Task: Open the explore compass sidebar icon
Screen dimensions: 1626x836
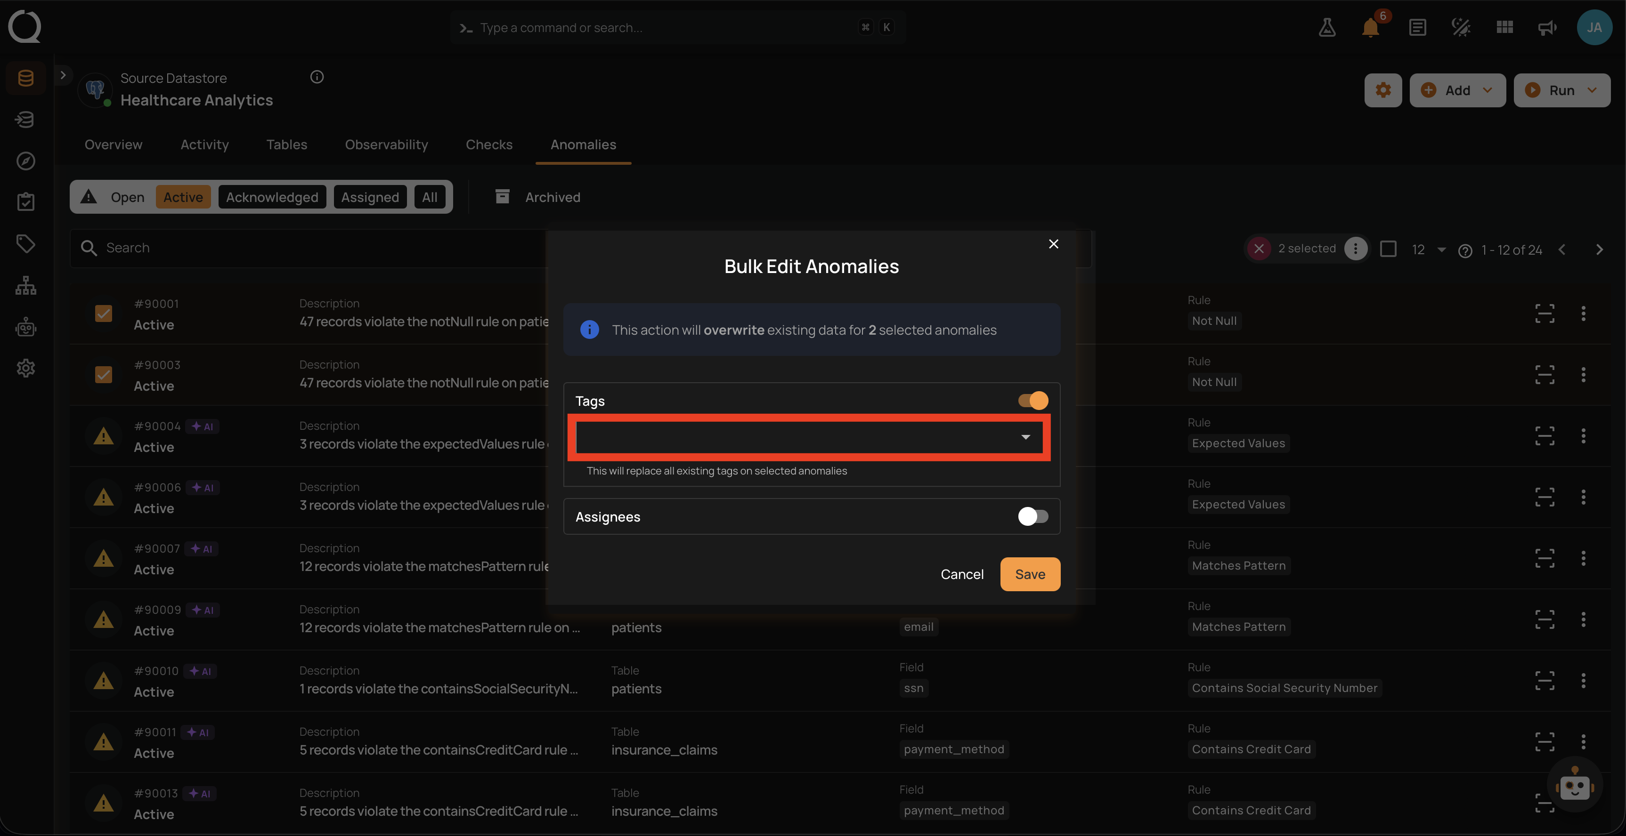Action: 25,161
